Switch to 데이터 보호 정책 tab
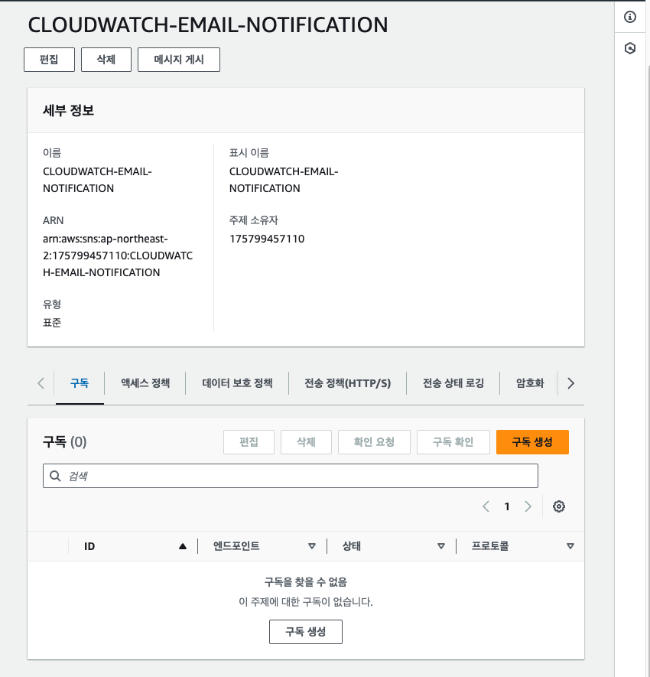This screenshot has width=650, height=677. coord(237,383)
